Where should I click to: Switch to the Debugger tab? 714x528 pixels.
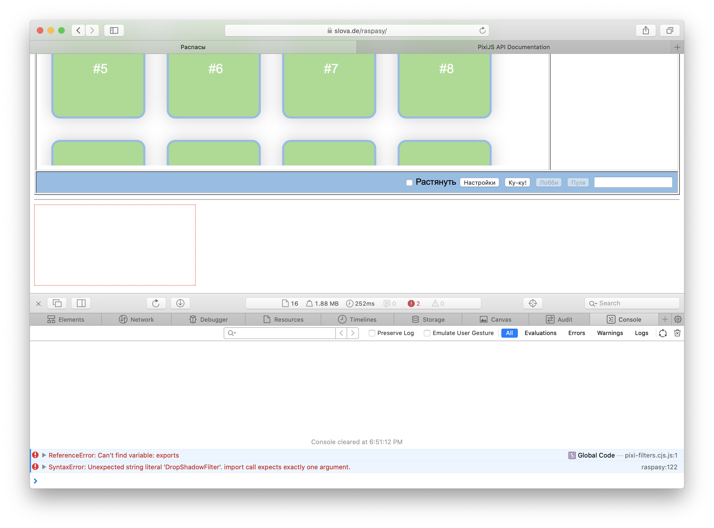208,319
